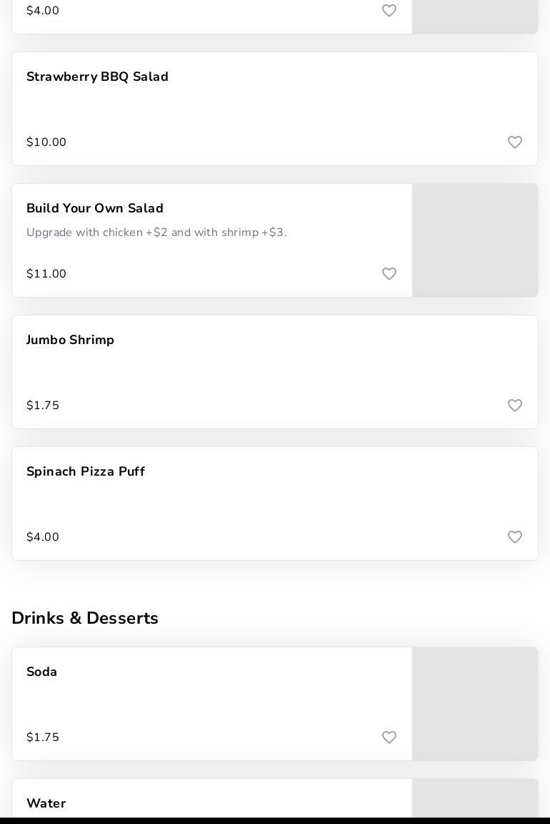550x824 pixels.
Task: Open the Water menu item
Action: pos(46,803)
